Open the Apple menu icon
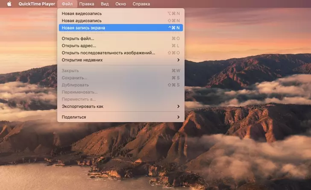The image size is (311, 190). [9, 4]
